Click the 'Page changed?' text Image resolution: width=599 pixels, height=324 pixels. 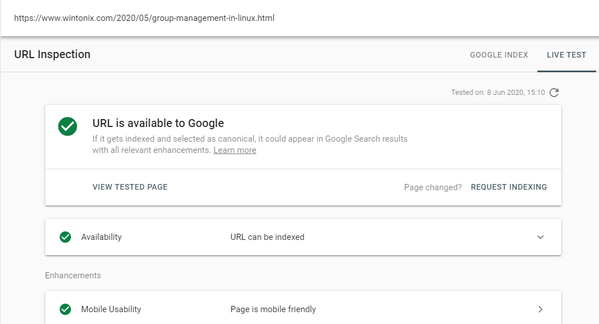(x=433, y=187)
